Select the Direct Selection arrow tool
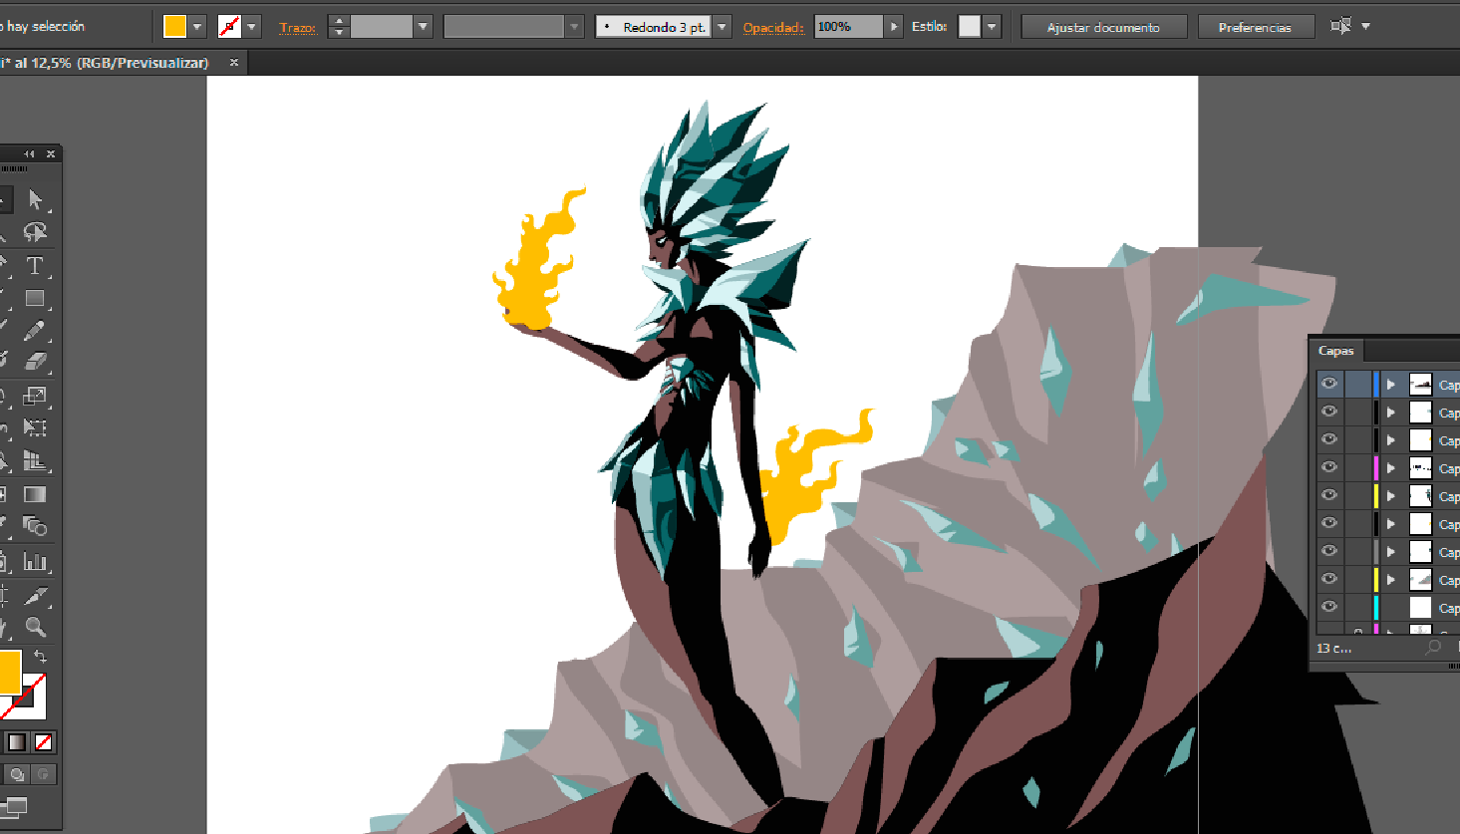Image resolution: width=1460 pixels, height=834 pixels. pyautogui.click(x=35, y=199)
